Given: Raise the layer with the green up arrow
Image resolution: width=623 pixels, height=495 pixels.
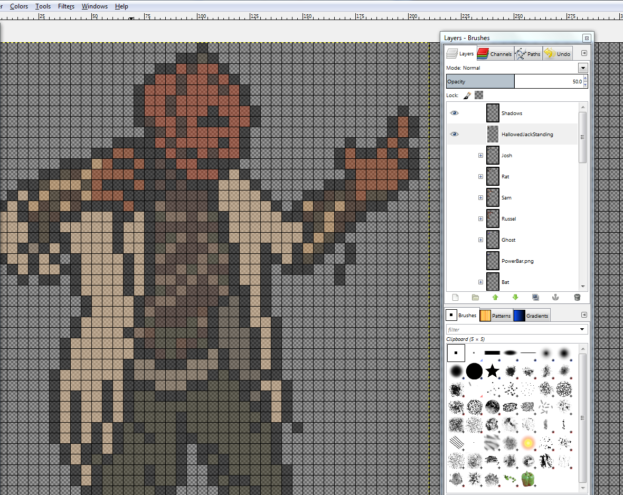Looking at the screenshot, I should (x=495, y=297).
